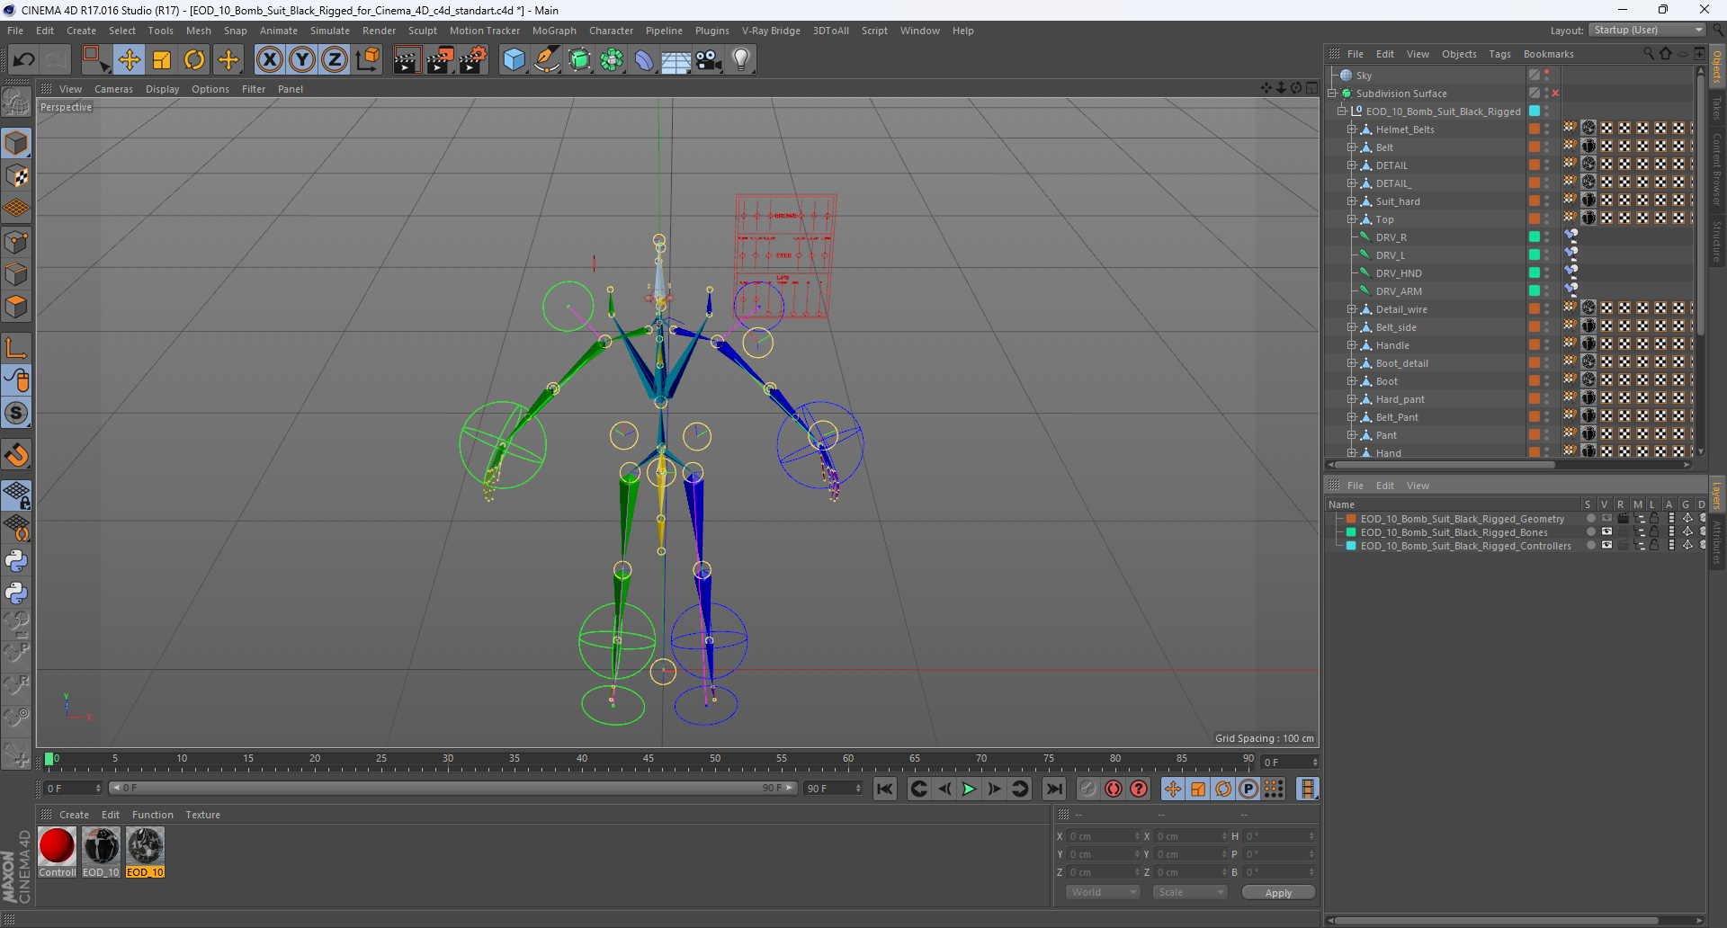Select the Scale tool
Screen dimensions: 1727x928
(x=162, y=60)
